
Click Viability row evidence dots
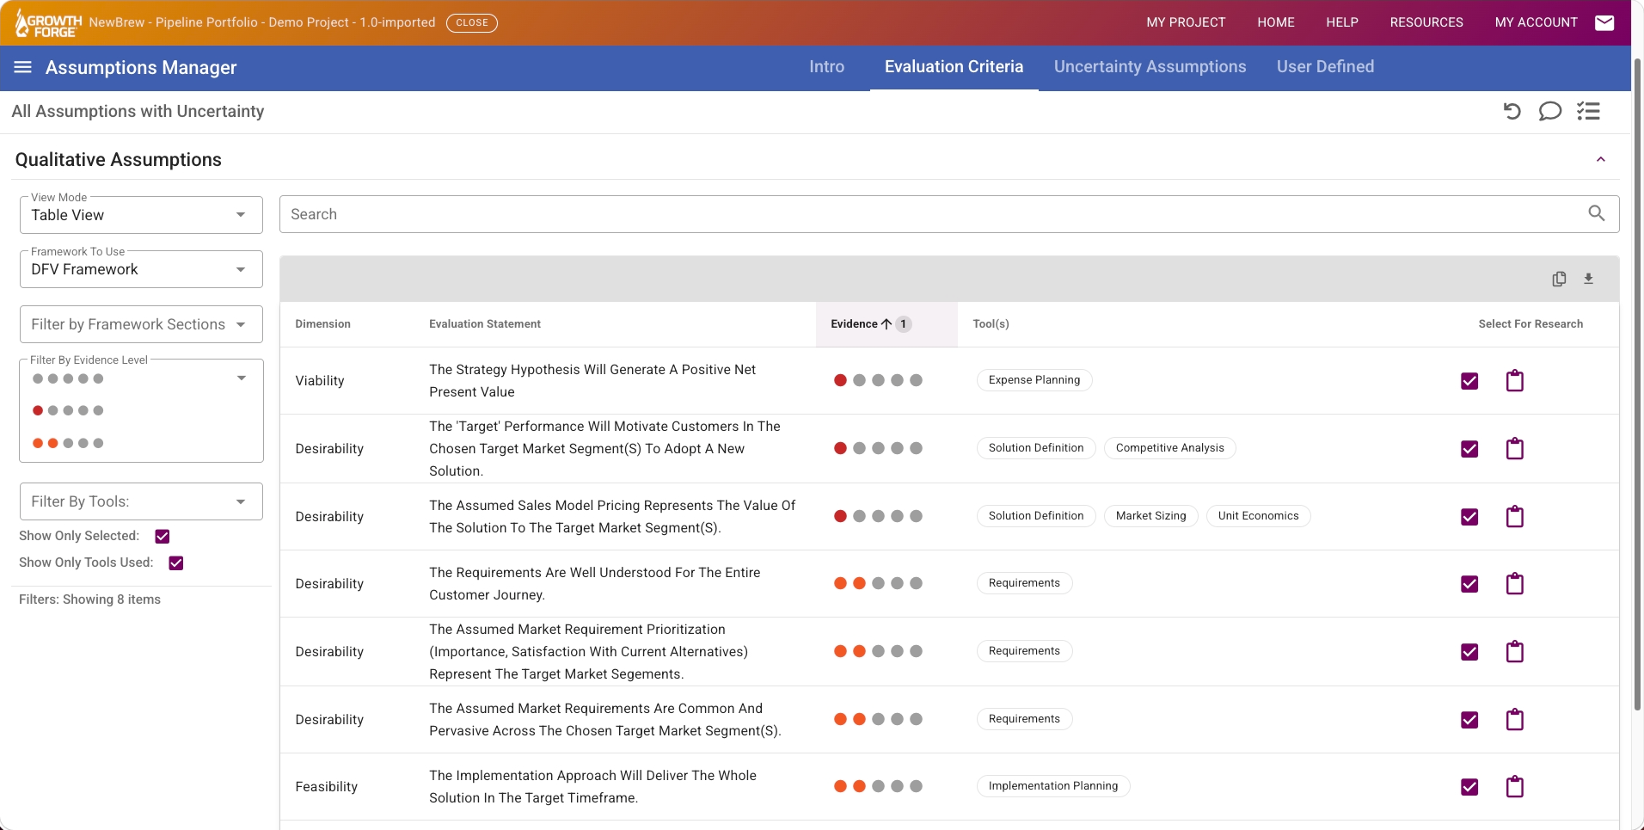point(878,380)
